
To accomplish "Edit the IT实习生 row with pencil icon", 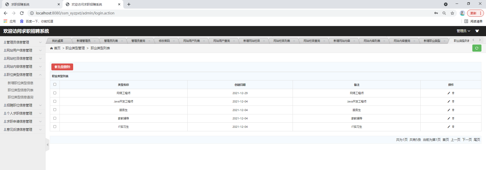I will (x=449, y=127).
